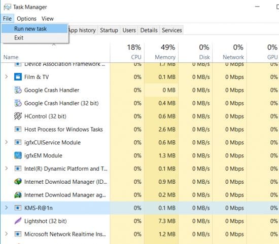Expand the Intel(R) Dynamic Platform entry
Screen dimensions: 279x244
click(x=7, y=169)
